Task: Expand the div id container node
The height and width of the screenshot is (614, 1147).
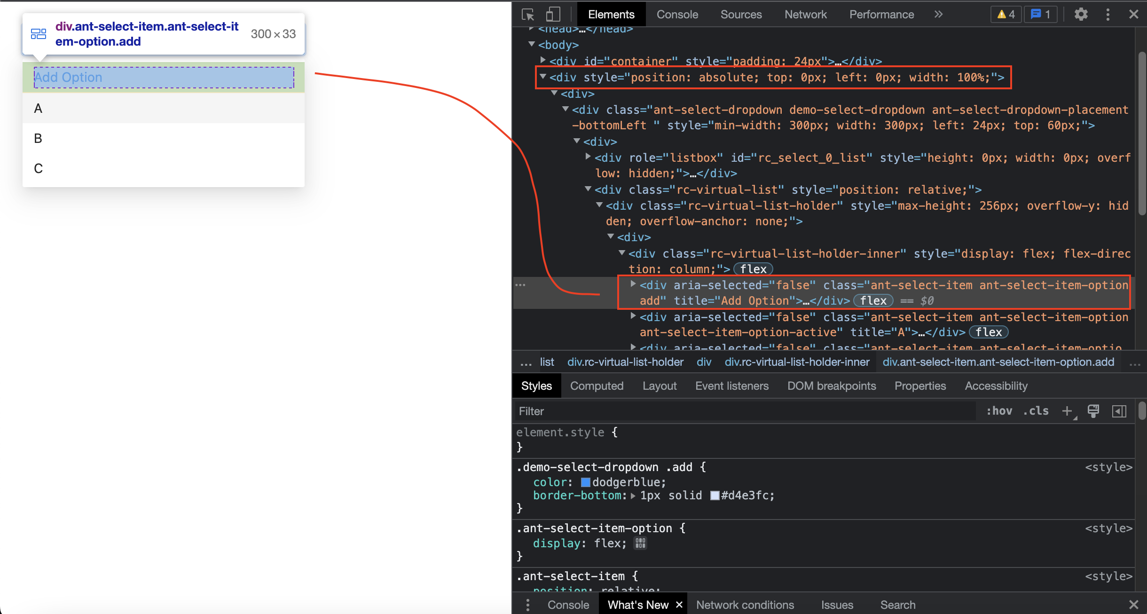Action: pos(543,60)
